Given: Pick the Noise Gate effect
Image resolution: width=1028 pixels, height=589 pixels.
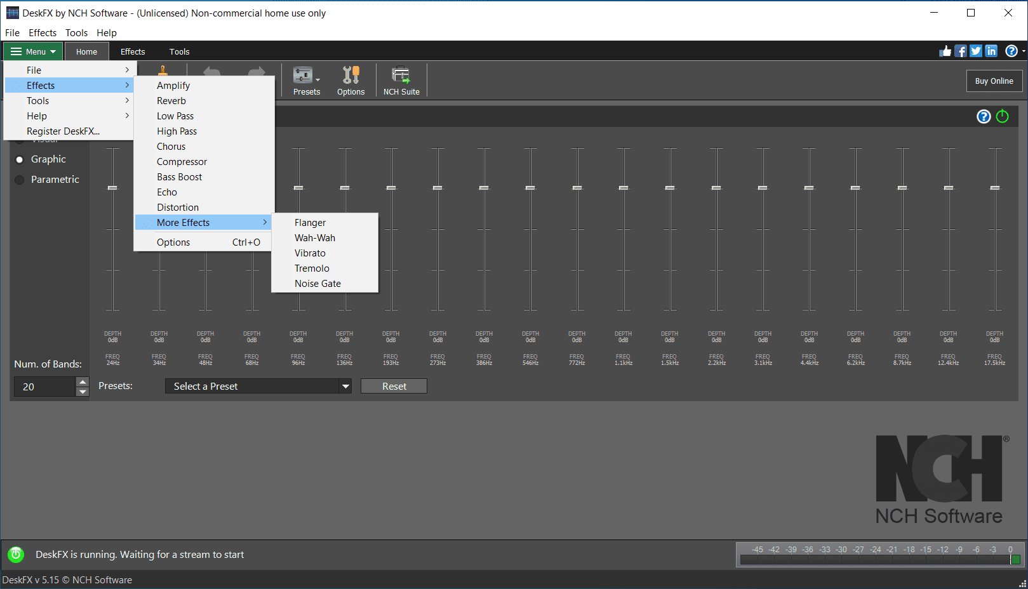Looking at the screenshot, I should 324,284.
